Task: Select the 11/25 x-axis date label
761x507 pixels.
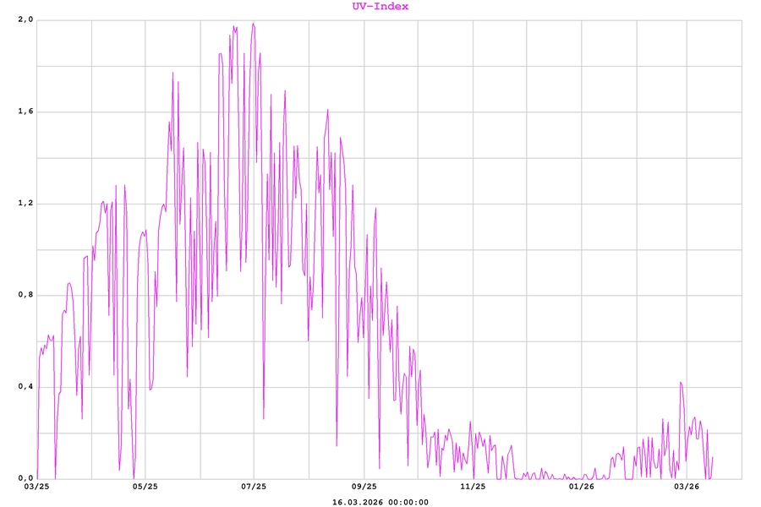Action: click(473, 487)
